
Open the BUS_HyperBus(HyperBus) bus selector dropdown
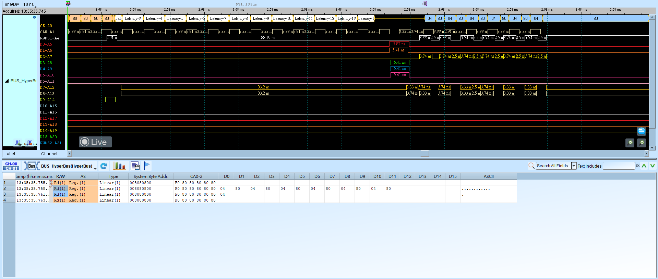pyautogui.click(x=95, y=168)
